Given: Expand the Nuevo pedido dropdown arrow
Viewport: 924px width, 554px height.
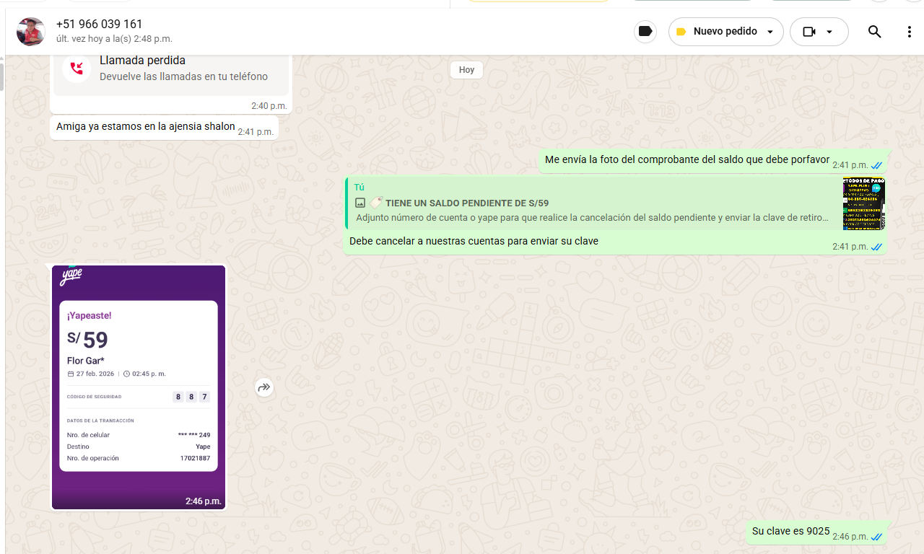Looking at the screenshot, I should coord(770,32).
